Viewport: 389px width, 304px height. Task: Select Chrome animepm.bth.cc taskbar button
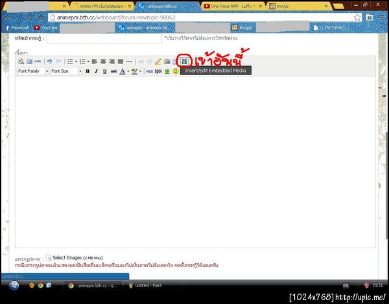[93, 285]
